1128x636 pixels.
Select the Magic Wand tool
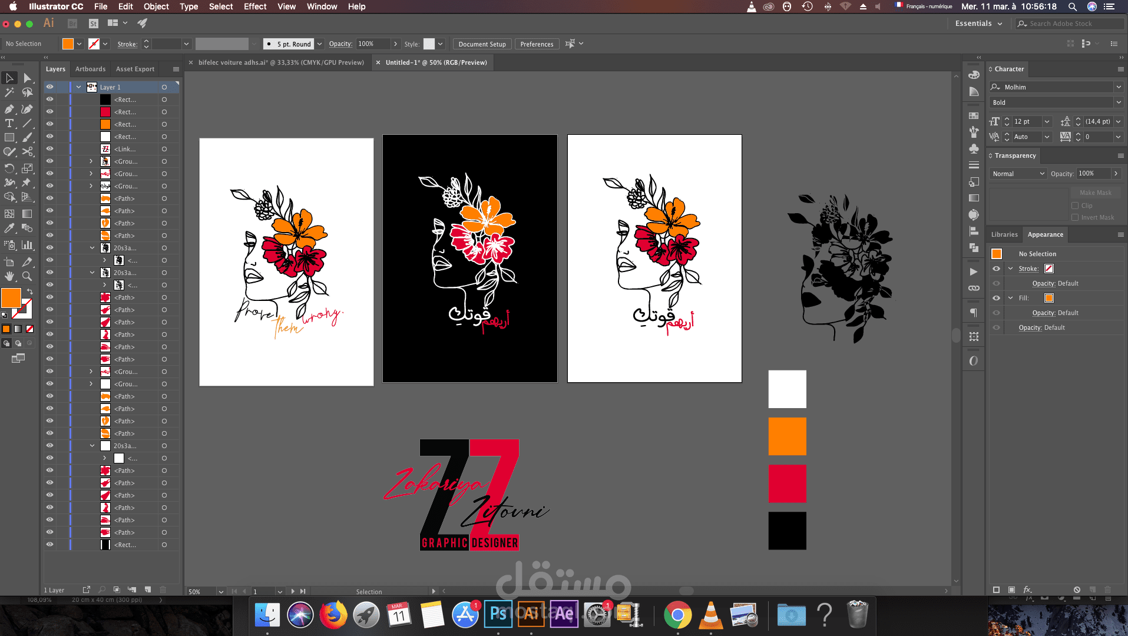coord(9,92)
